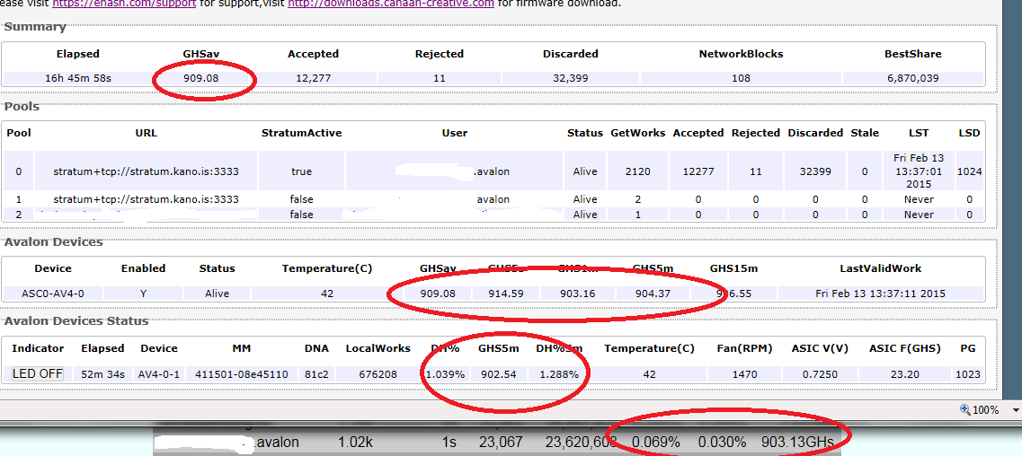Click the Enabled value Y for ASC0-AV4-0
This screenshot has height=456, width=1022.
pyautogui.click(x=144, y=294)
